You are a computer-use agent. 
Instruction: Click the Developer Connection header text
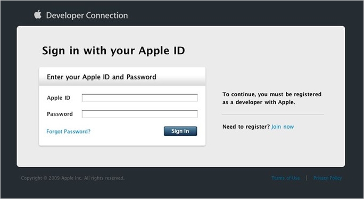click(x=87, y=15)
